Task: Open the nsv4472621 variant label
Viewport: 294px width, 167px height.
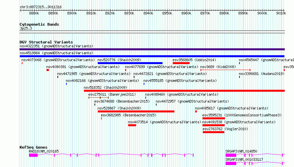Action: click(170, 74)
